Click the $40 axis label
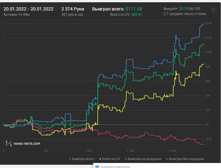Viewport: 221px width, 168px height. 208,96
